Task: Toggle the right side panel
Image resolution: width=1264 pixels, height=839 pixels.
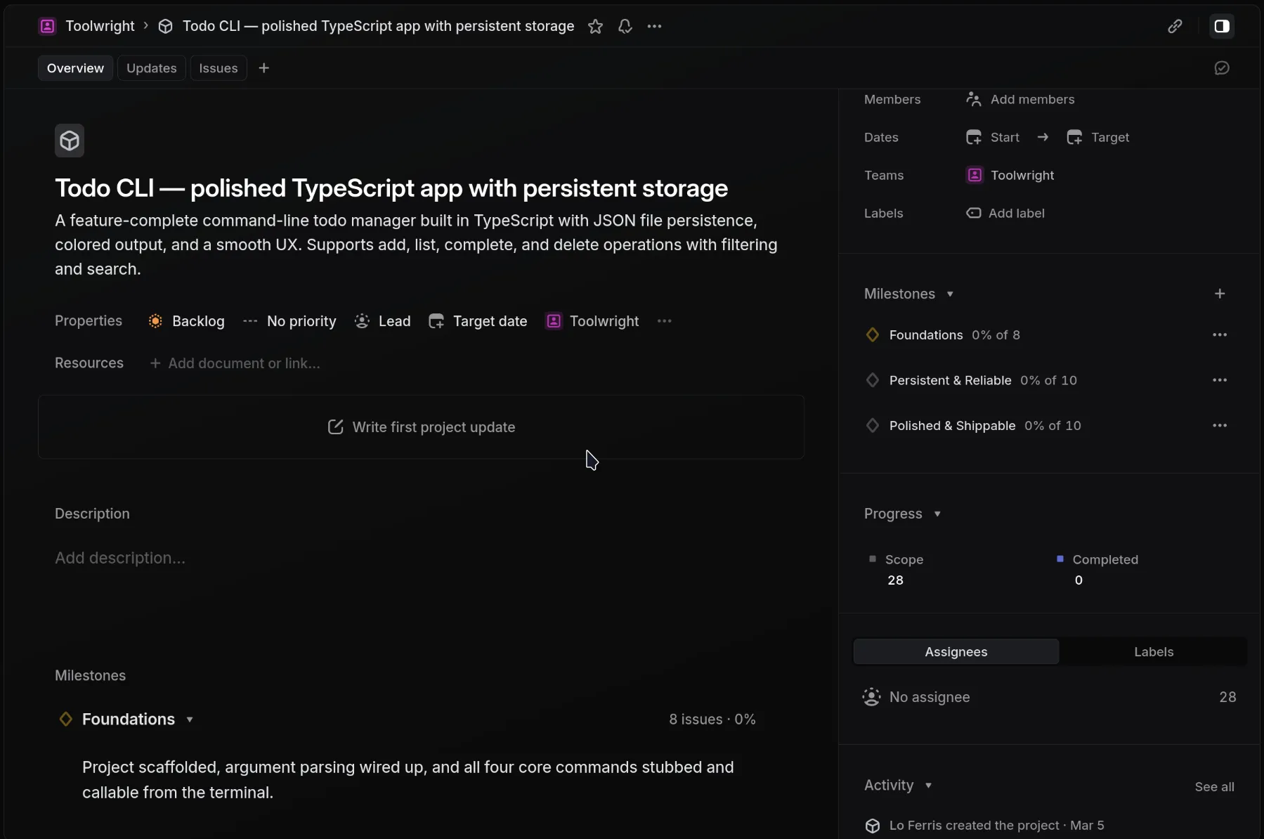Action: point(1222,26)
